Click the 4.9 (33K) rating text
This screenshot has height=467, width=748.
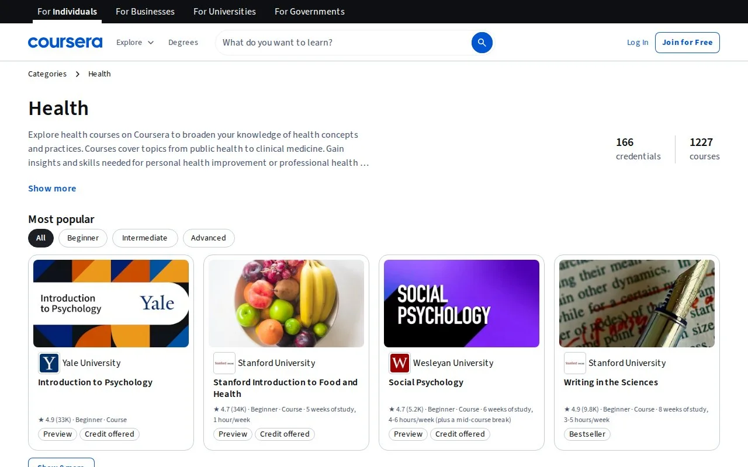[54, 420]
